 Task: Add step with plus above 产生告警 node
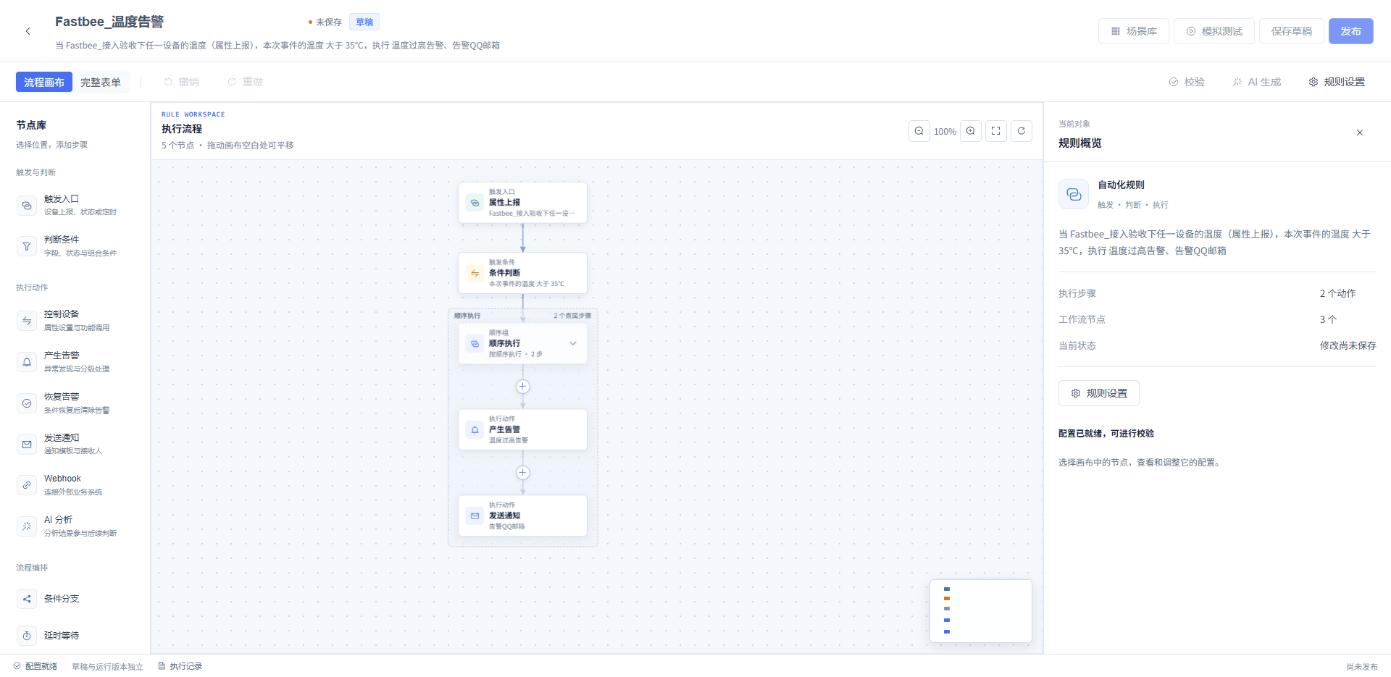522,387
